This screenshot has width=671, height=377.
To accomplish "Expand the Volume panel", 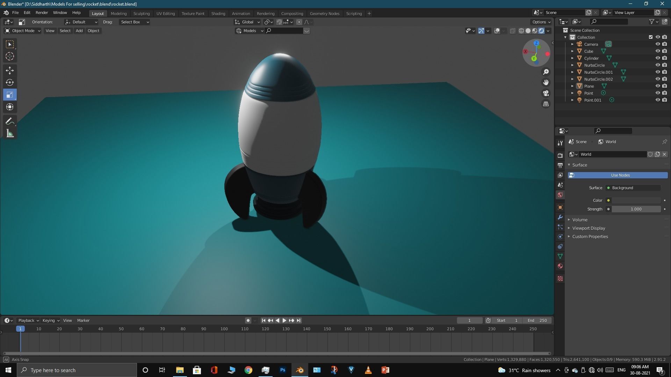I will click(x=580, y=220).
